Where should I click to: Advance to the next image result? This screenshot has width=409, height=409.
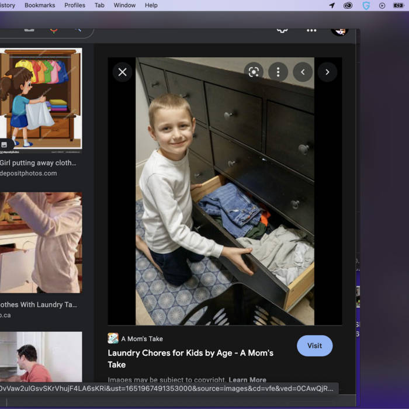(x=327, y=72)
